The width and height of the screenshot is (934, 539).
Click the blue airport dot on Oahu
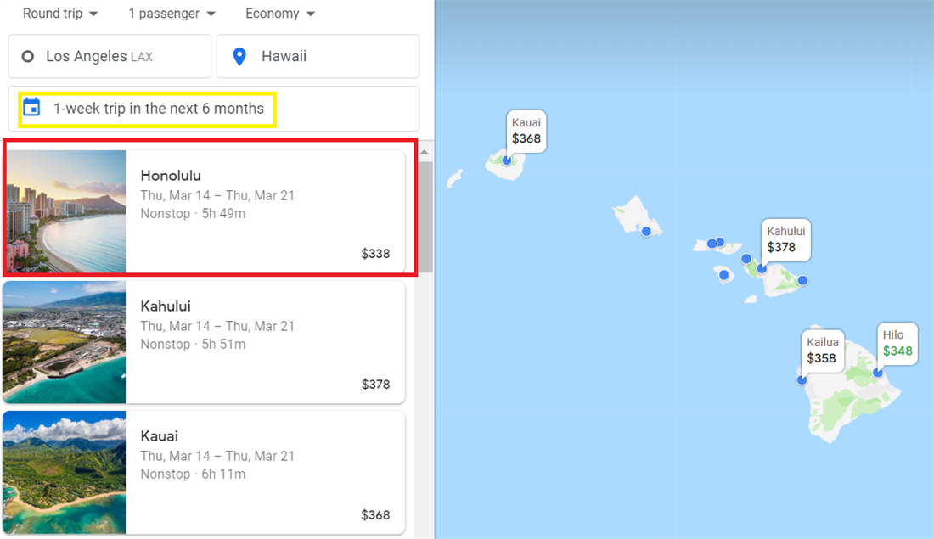point(646,229)
